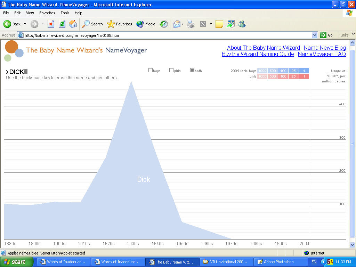Check the girls checkbox
Screen dimensions: 356x267
point(171,70)
